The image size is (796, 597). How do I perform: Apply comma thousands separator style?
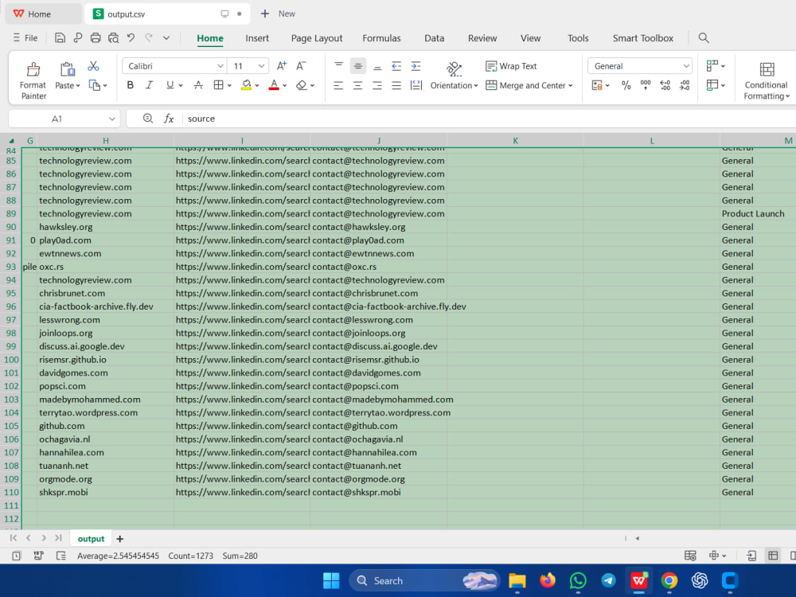click(x=646, y=85)
